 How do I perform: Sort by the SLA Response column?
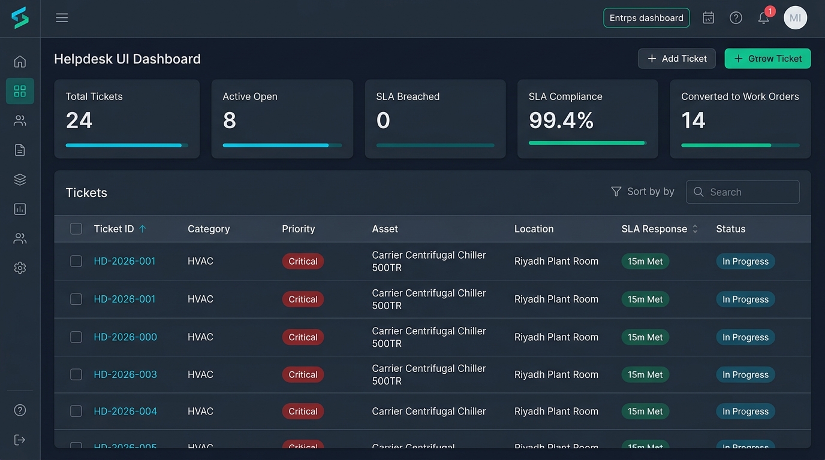660,229
